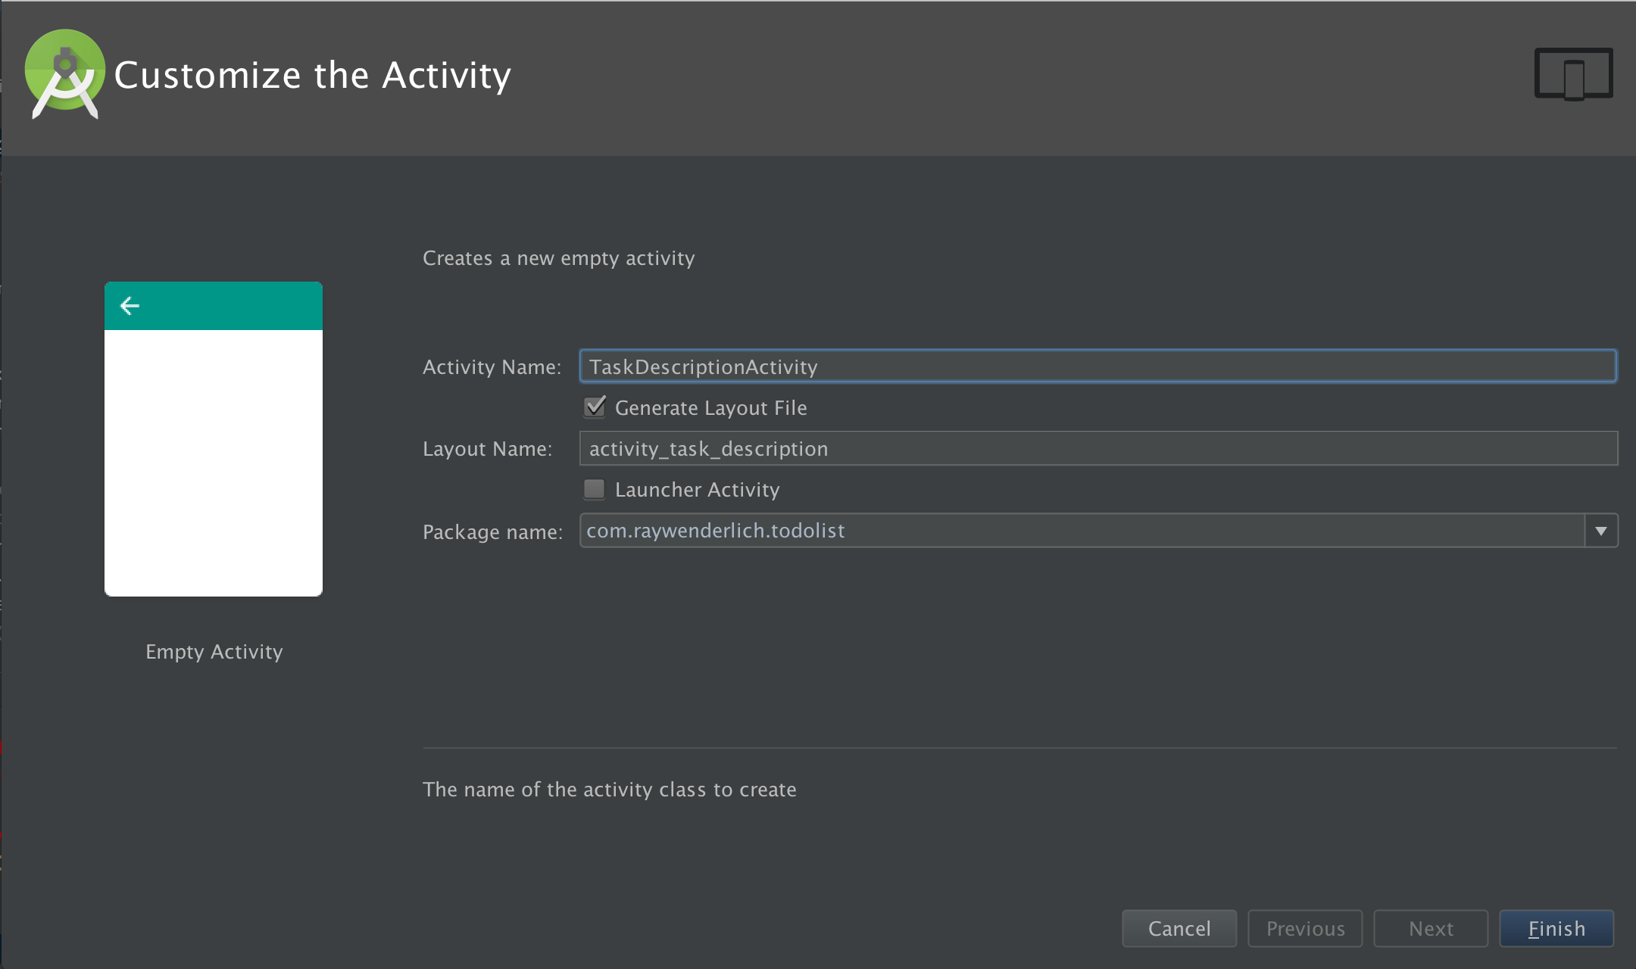
Task: Enable the Launcher Activity checkbox
Action: (x=595, y=489)
